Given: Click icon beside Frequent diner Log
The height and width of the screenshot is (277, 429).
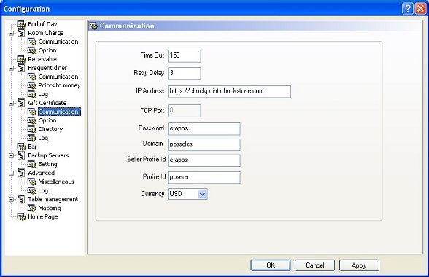Looking at the screenshot, I should [x=32, y=94].
